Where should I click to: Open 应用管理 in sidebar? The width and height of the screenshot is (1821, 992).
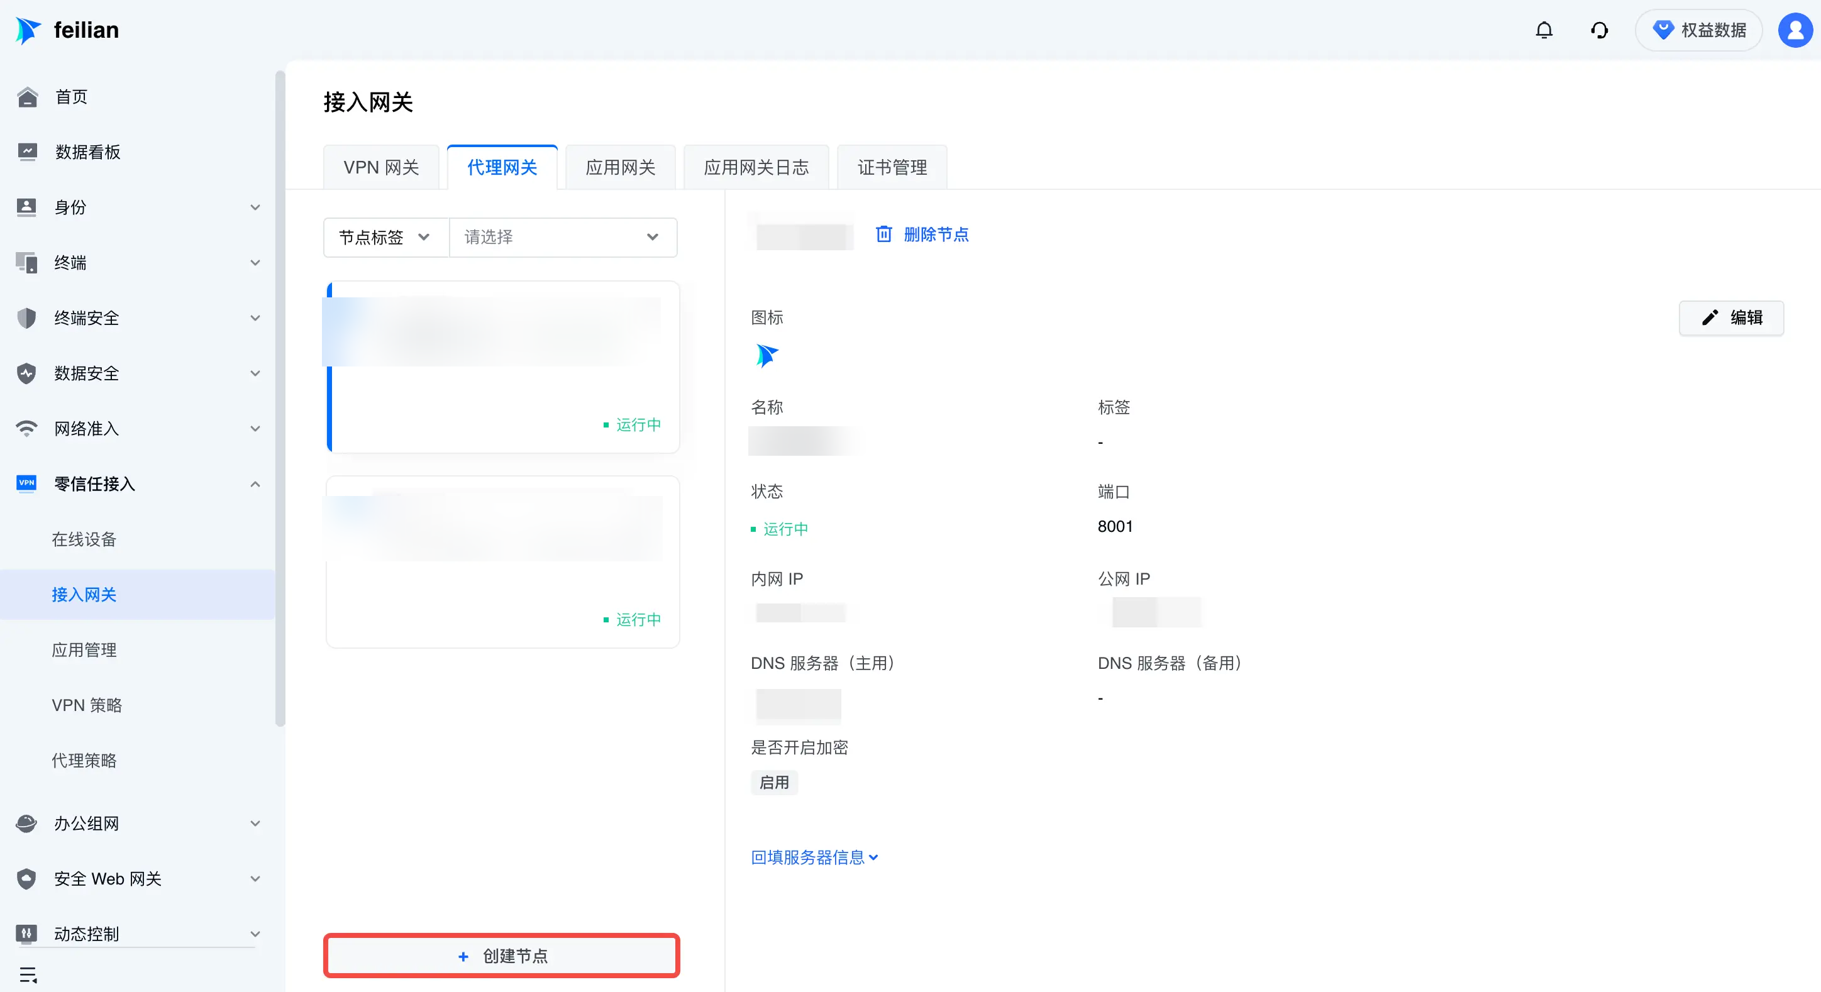84,649
